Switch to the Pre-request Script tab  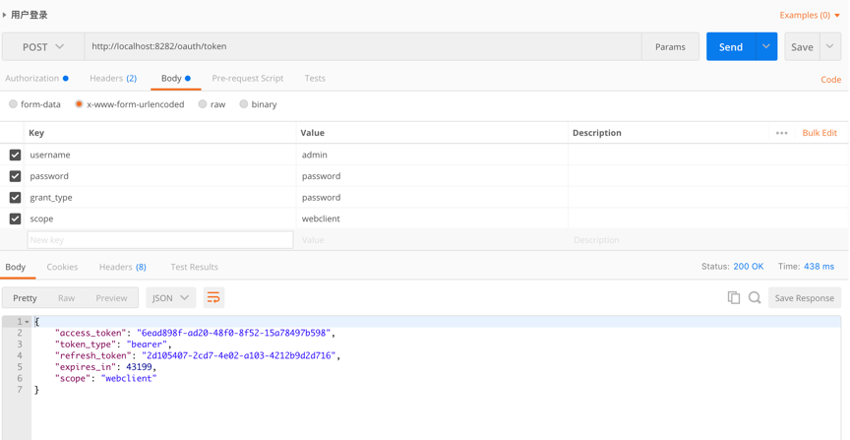(247, 78)
